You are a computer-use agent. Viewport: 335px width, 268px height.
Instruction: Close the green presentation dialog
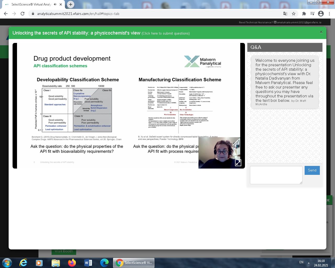[321, 32]
